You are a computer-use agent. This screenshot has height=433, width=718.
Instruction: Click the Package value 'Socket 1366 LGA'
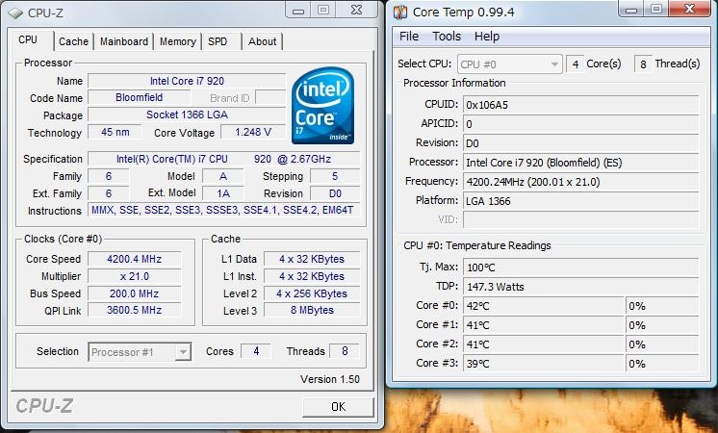coord(187,115)
